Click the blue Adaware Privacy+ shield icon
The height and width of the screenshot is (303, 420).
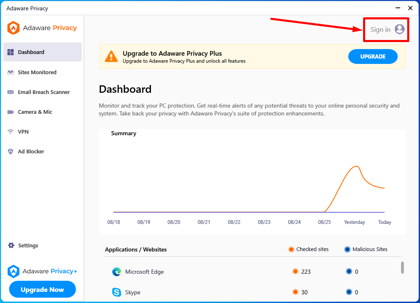[x=13, y=271]
